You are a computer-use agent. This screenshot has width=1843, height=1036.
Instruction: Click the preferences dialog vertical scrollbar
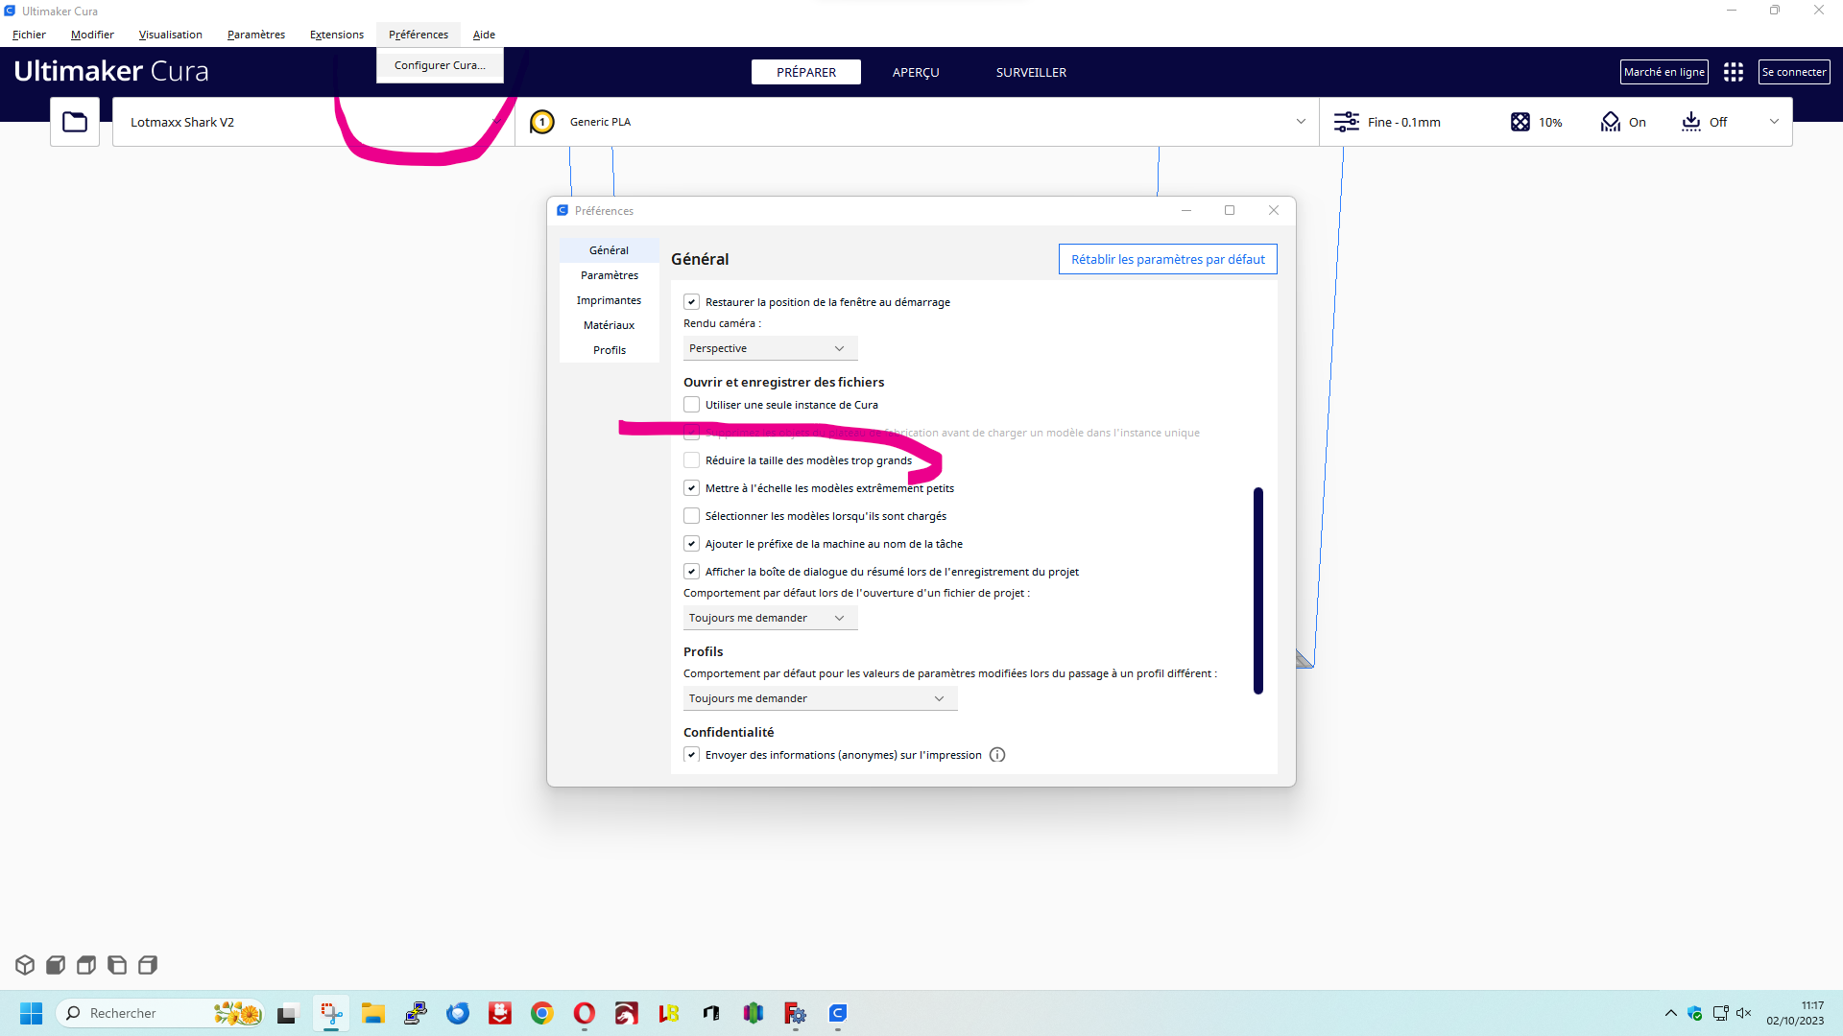[x=1257, y=590]
